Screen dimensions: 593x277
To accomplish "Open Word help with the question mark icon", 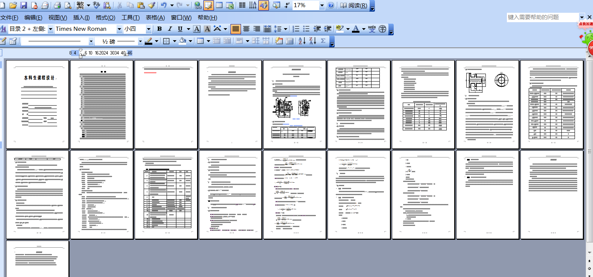I will [x=331, y=5].
